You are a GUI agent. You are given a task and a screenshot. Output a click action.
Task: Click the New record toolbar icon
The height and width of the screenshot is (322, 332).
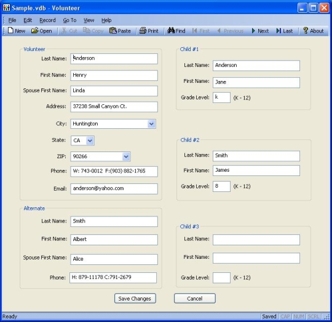pos(10,31)
